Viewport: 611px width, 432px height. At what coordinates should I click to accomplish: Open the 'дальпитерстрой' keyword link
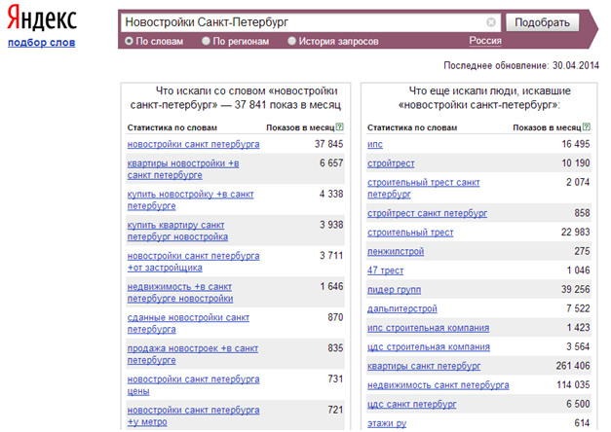click(x=402, y=308)
